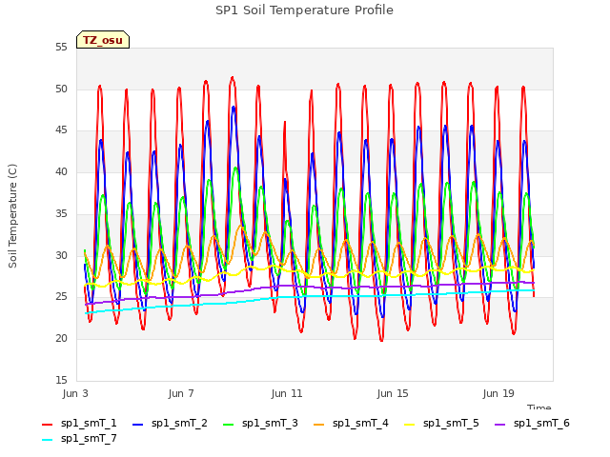Click the Time x-axis title
This screenshot has height=457, width=610.
pyautogui.click(x=539, y=407)
